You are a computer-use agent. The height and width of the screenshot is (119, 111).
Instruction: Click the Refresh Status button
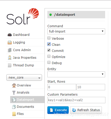86,110
